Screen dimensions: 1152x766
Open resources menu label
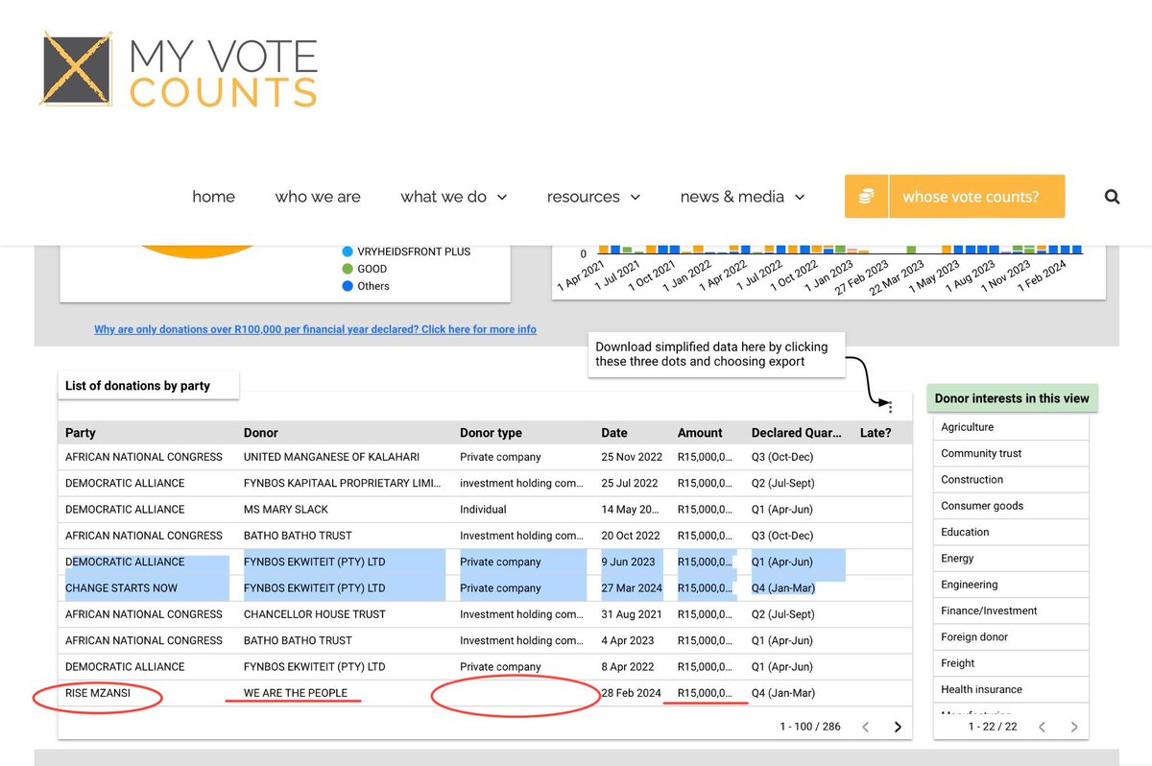click(583, 197)
